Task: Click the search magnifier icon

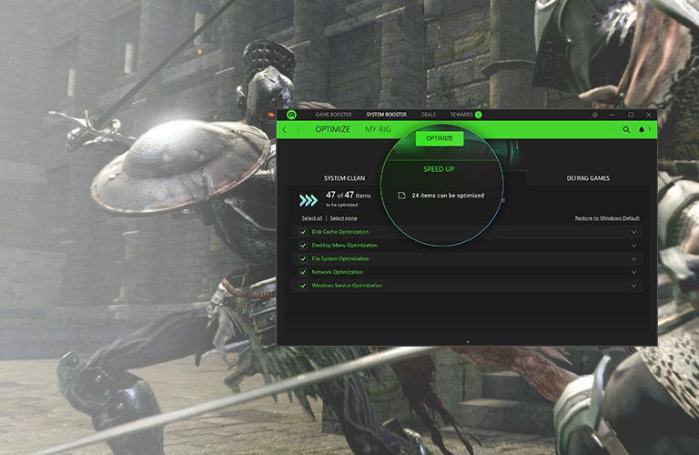Action: [x=626, y=130]
